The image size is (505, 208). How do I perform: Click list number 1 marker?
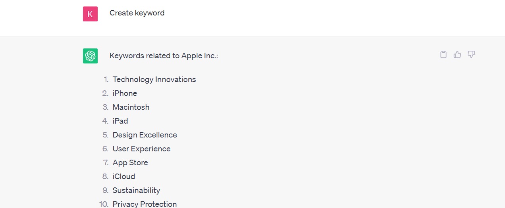106,80
